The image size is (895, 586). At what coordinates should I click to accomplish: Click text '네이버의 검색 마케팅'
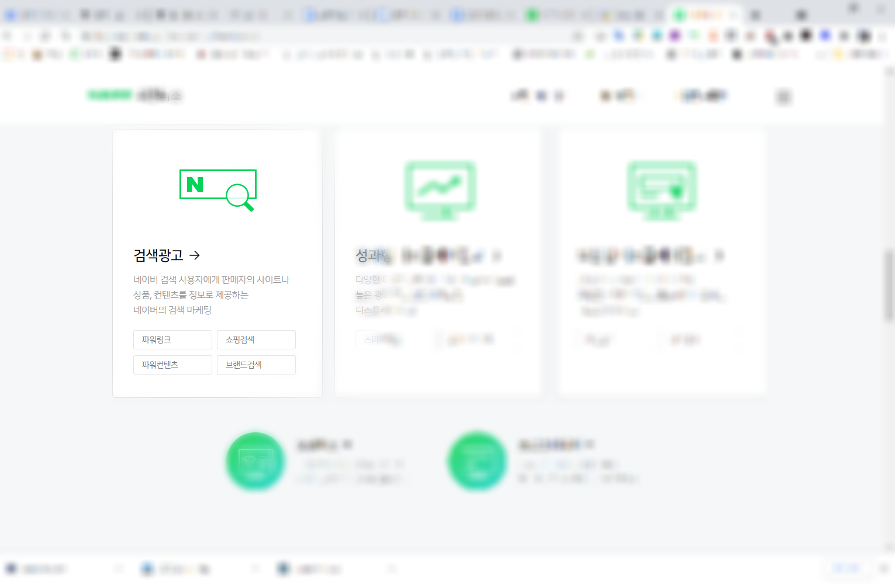(x=172, y=310)
